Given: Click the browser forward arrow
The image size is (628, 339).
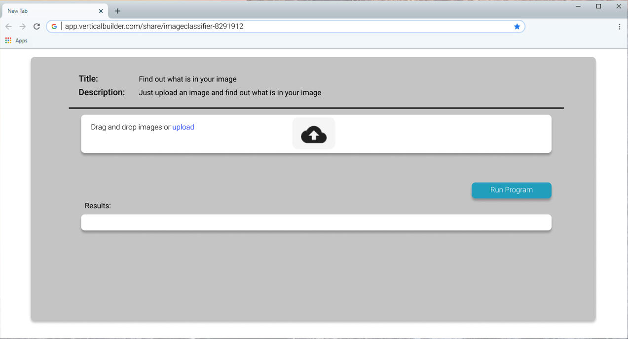Looking at the screenshot, I should [x=22, y=27].
